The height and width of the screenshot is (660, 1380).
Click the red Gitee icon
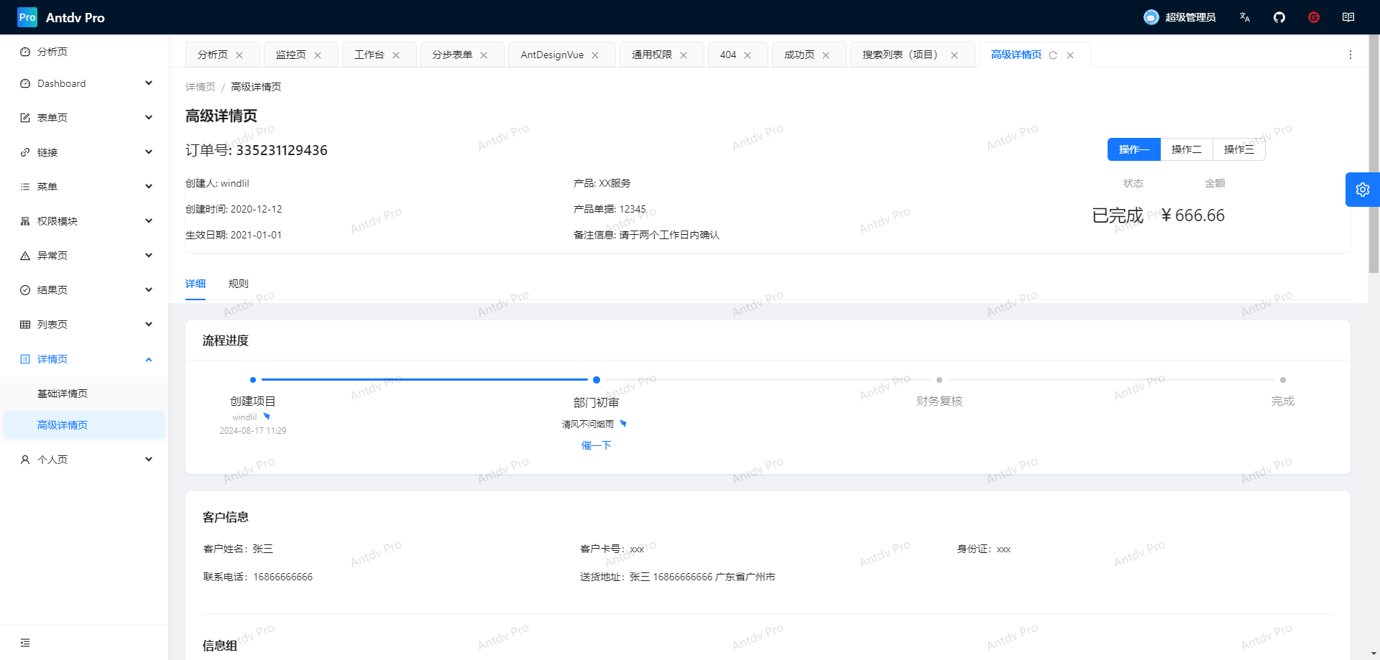(x=1314, y=17)
